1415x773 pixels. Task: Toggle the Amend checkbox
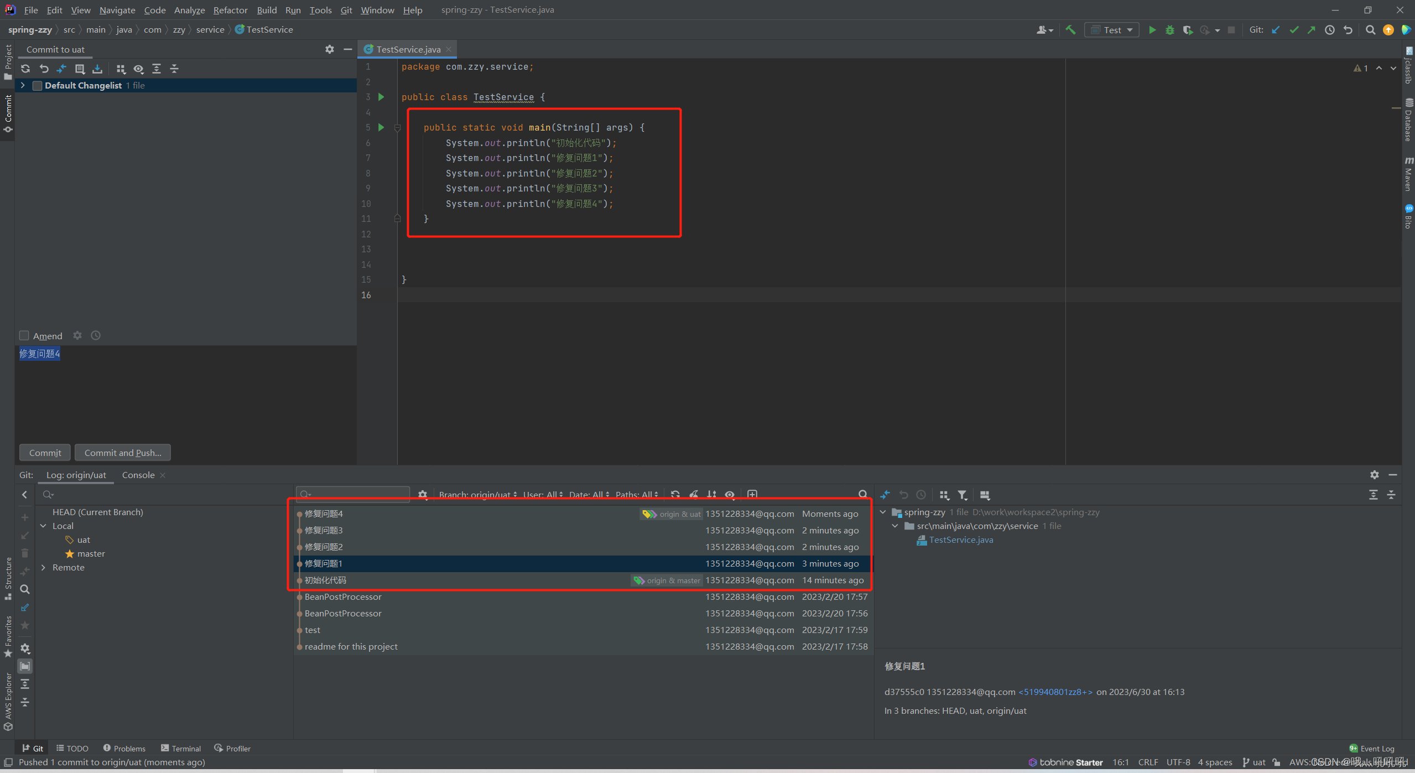pyautogui.click(x=24, y=335)
